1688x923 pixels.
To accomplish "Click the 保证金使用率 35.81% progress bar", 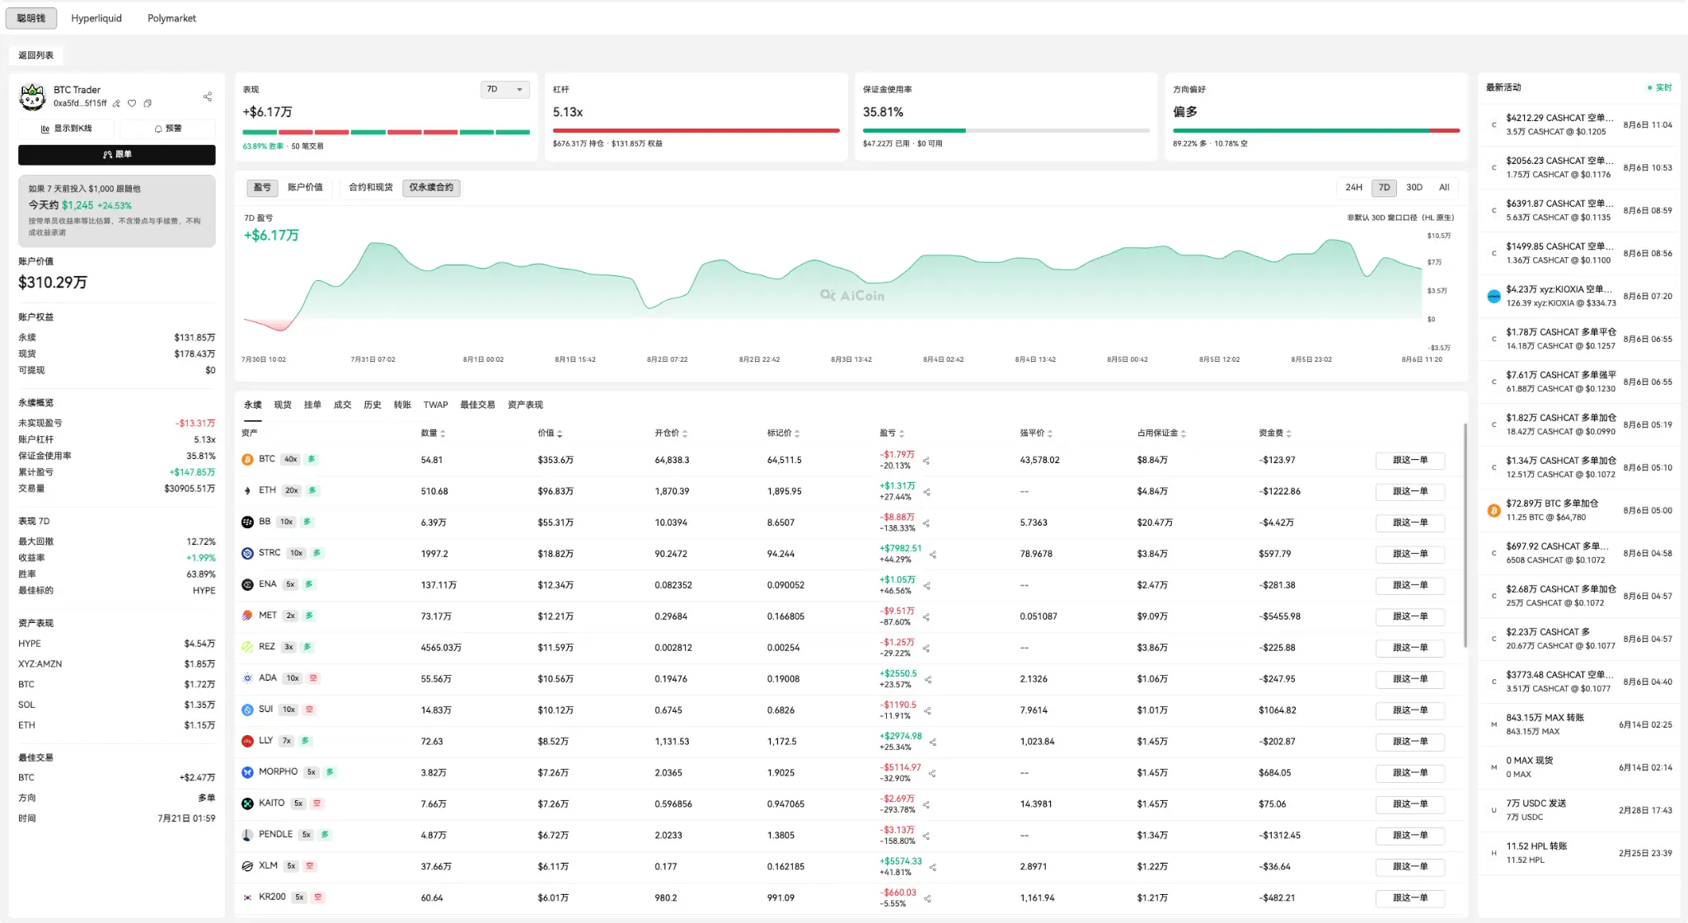I will click(x=1006, y=131).
